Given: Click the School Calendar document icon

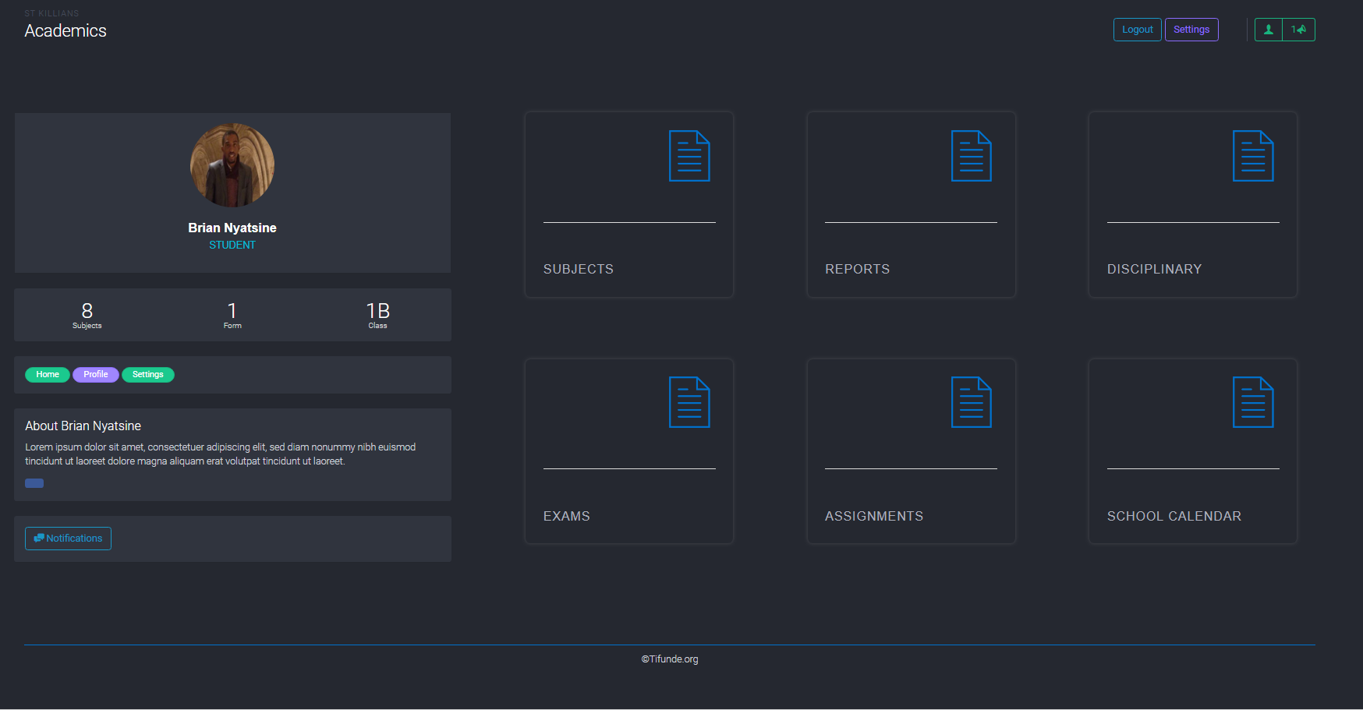Looking at the screenshot, I should (x=1252, y=402).
